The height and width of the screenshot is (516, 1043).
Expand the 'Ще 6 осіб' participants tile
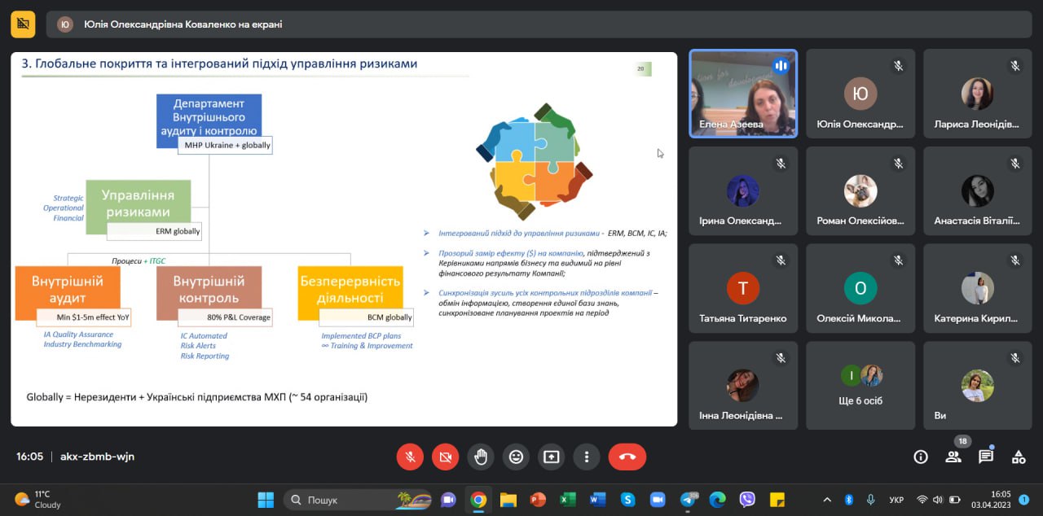860,385
